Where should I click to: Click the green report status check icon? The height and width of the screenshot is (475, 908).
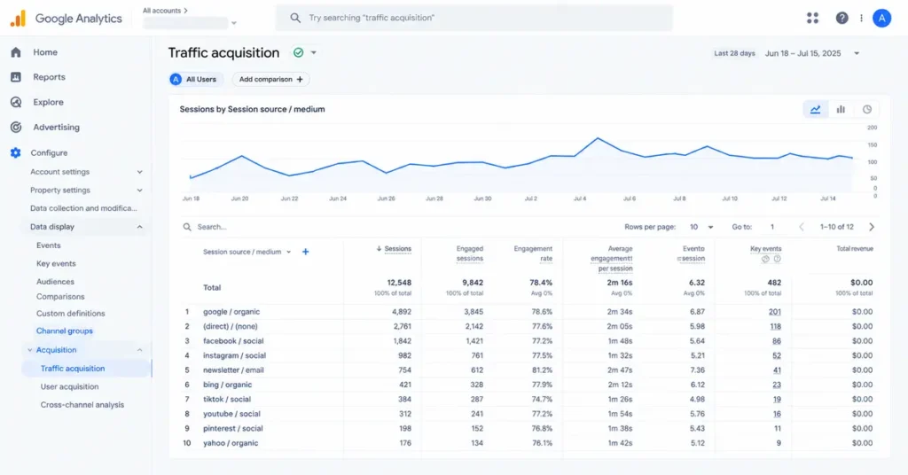(298, 52)
